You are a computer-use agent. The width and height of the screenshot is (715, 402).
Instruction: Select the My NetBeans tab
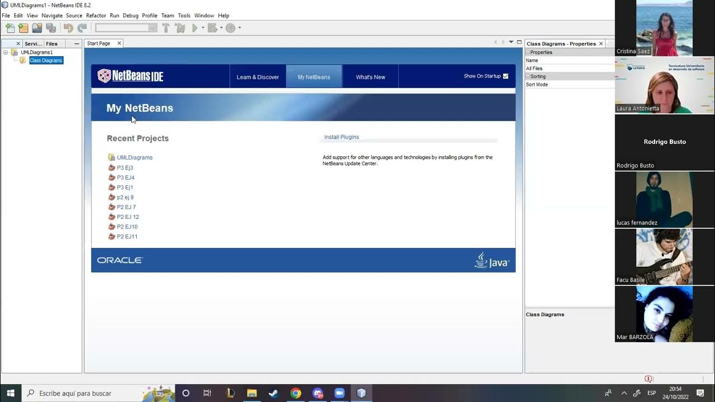[314, 77]
